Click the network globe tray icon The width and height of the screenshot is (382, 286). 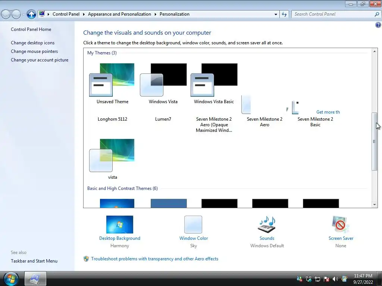[309, 279]
